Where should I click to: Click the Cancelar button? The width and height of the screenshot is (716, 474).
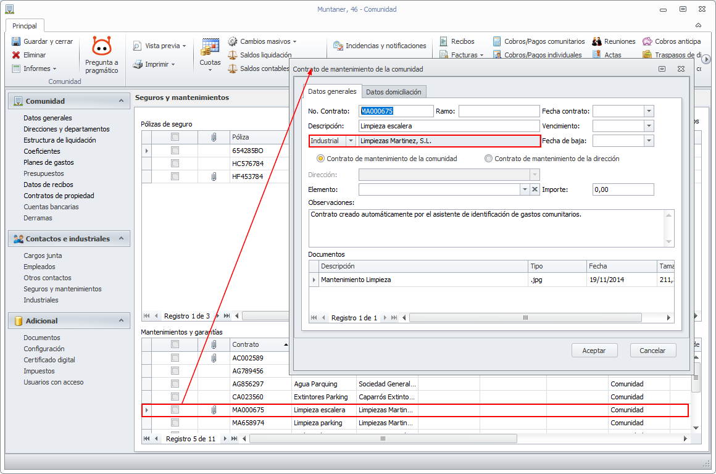(652, 351)
